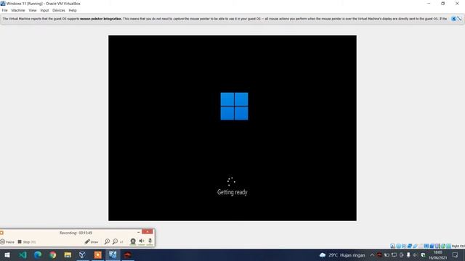Pause the screen recording
Viewport: 465px width, 261px height.
(x=7, y=241)
